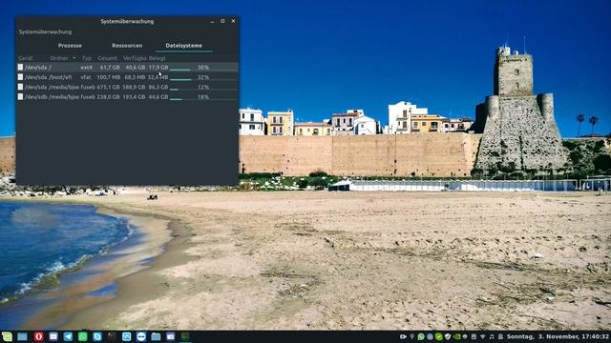Screen dimensions: 611x343
Task: Click the 40,6 GB available value
Action: click(x=135, y=68)
